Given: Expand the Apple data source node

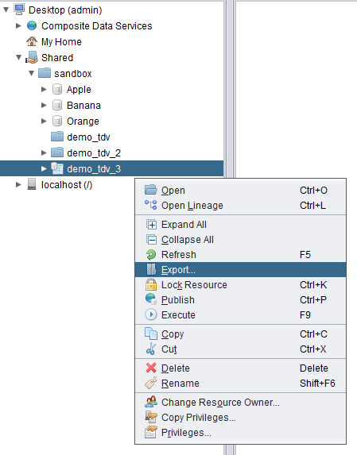Looking at the screenshot, I should point(44,89).
